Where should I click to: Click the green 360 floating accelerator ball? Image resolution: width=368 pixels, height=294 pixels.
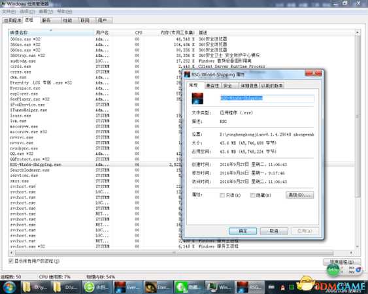333,270
